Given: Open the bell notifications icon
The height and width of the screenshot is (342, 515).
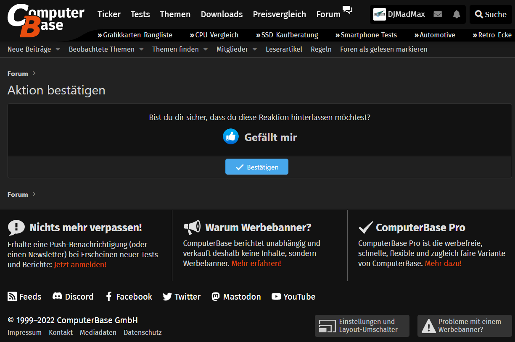Looking at the screenshot, I should pos(457,14).
